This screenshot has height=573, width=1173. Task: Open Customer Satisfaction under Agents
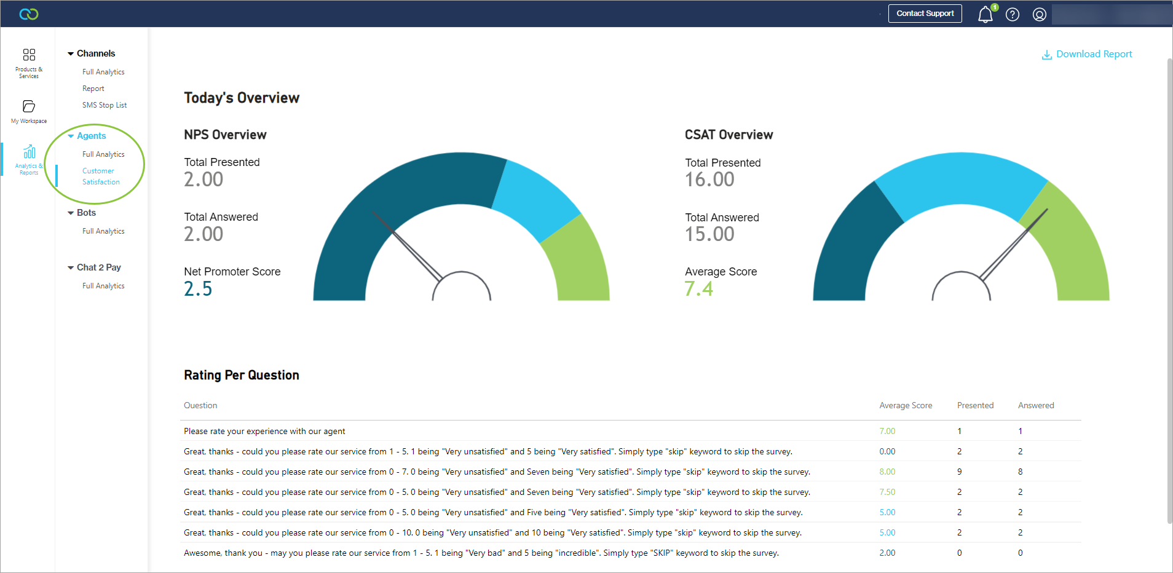(101, 176)
